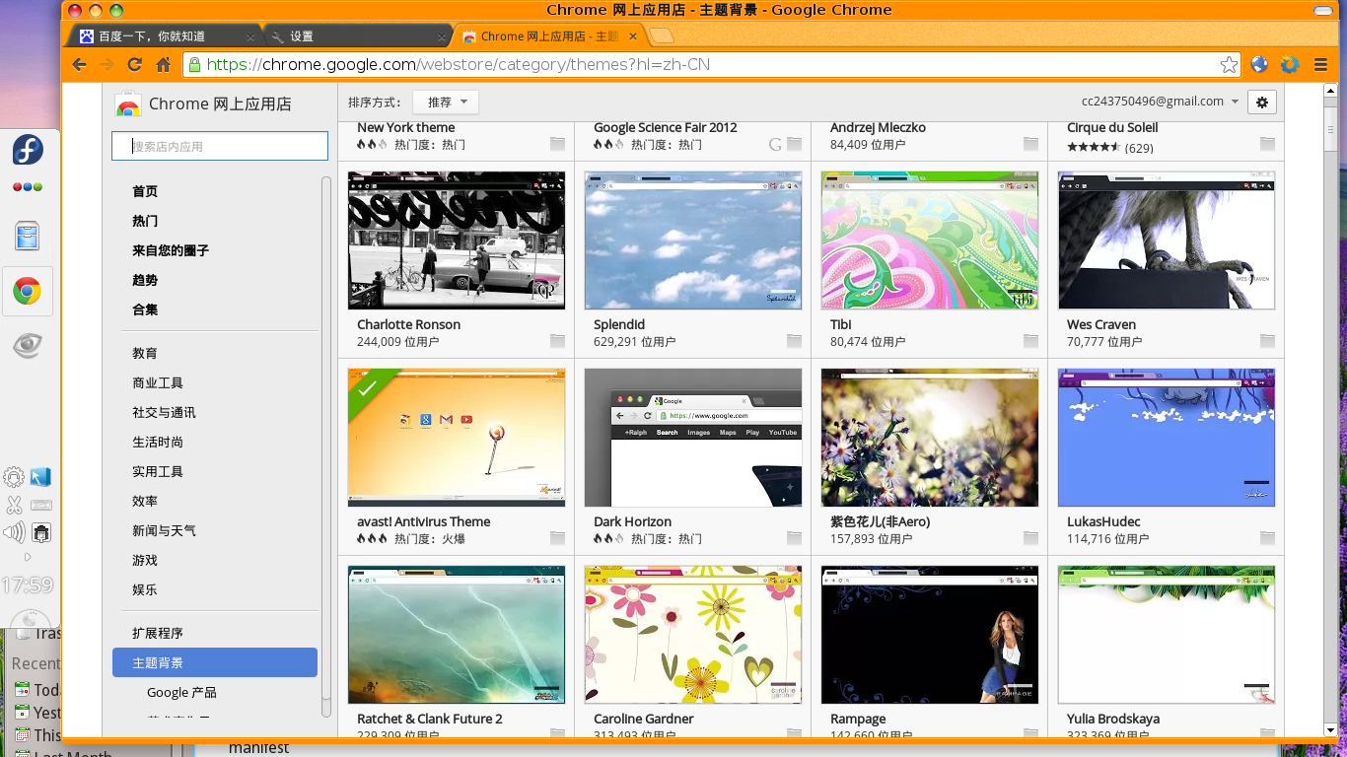1347x757 pixels.
Task: Click the browser back arrow
Action: tap(79, 65)
